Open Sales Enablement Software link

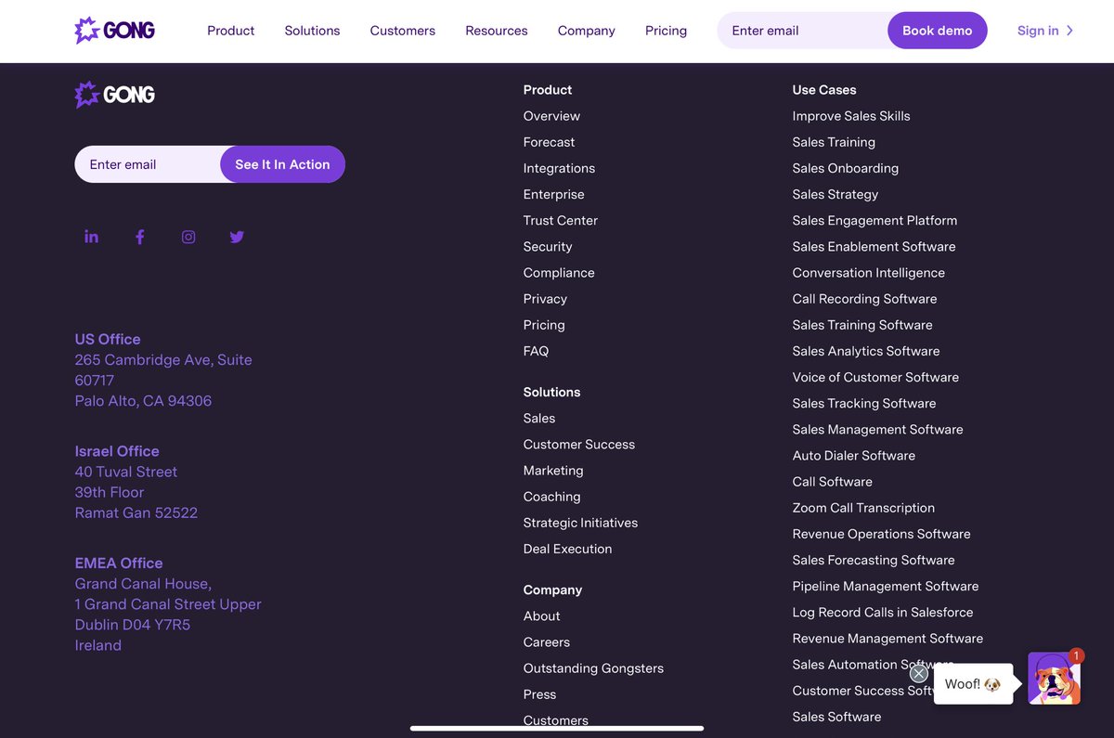click(x=874, y=246)
